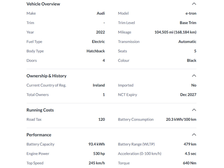Collapse the Ownership & History chevron
The image size is (224, 168).
[194, 76]
